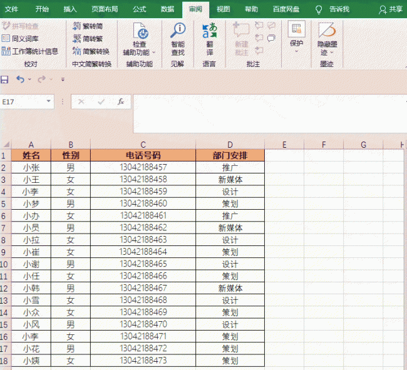The image size is (407, 370).
Task: Click the 隐藏墨迹 hide ink icon
Action: [x=327, y=30]
